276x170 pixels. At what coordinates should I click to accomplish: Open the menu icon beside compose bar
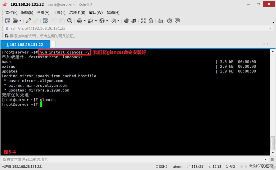[272, 159]
